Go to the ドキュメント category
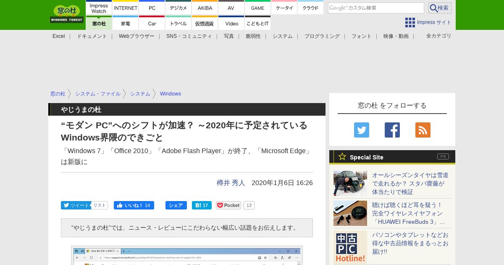This screenshot has height=265, width=504. click(x=92, y=36)
